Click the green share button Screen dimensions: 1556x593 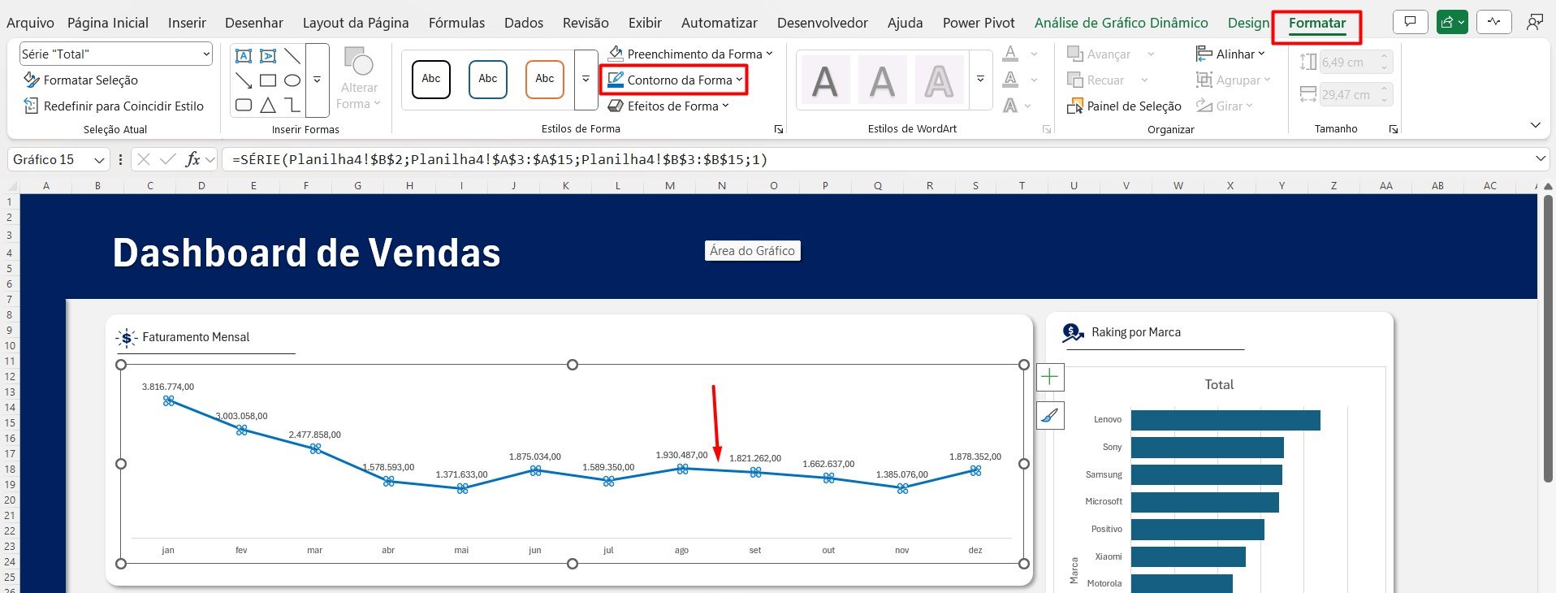coord(1451,23)
